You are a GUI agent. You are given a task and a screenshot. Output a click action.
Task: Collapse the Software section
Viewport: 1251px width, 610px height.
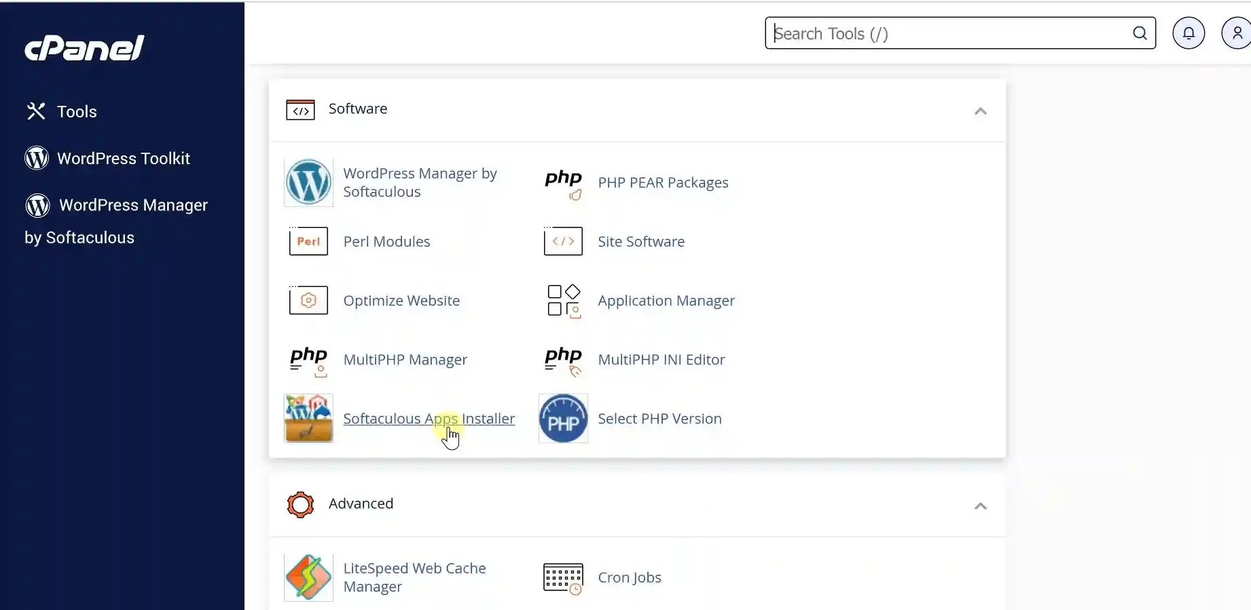pos(980,111)
